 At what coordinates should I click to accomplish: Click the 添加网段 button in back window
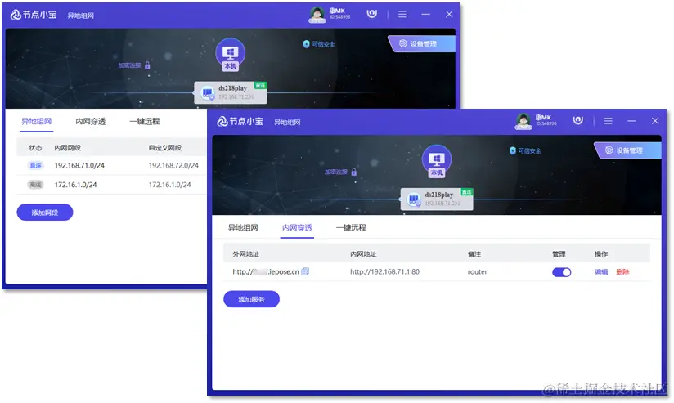[45, 213]
